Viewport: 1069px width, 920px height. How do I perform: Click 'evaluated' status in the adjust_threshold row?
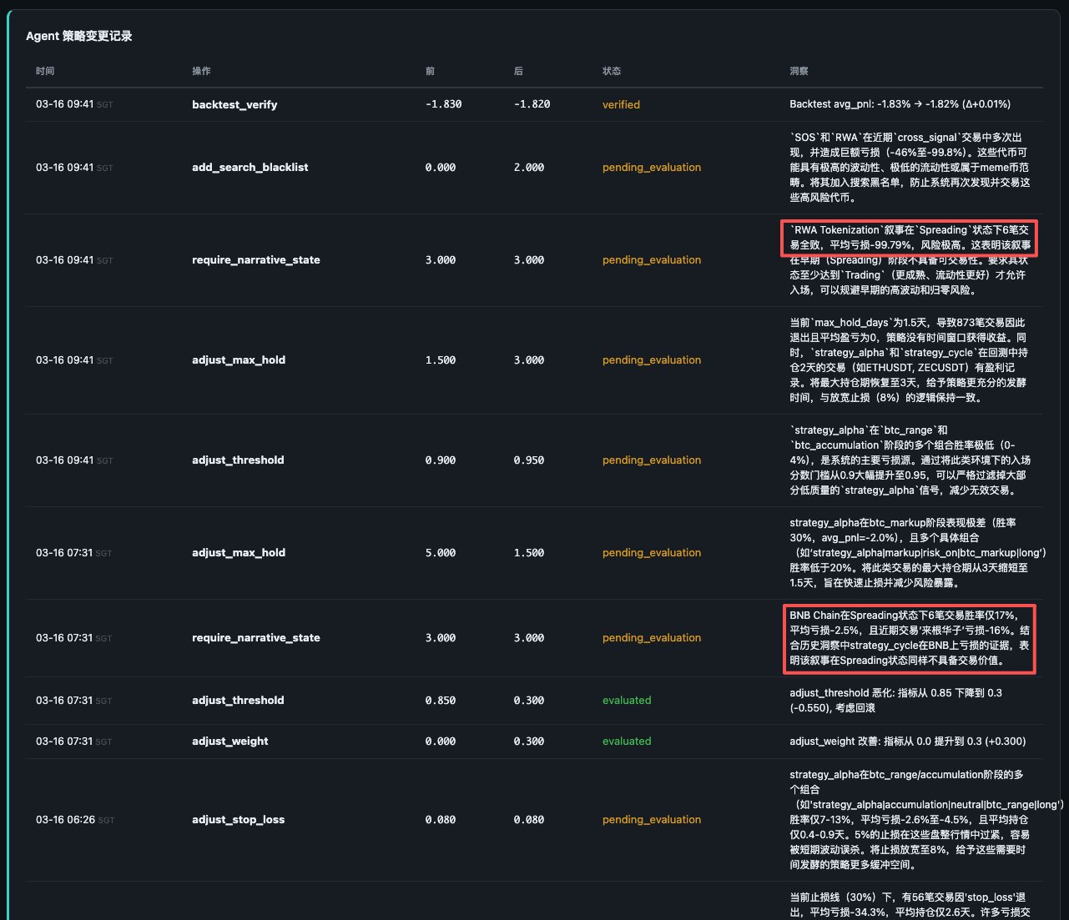[x=627, y=700]
